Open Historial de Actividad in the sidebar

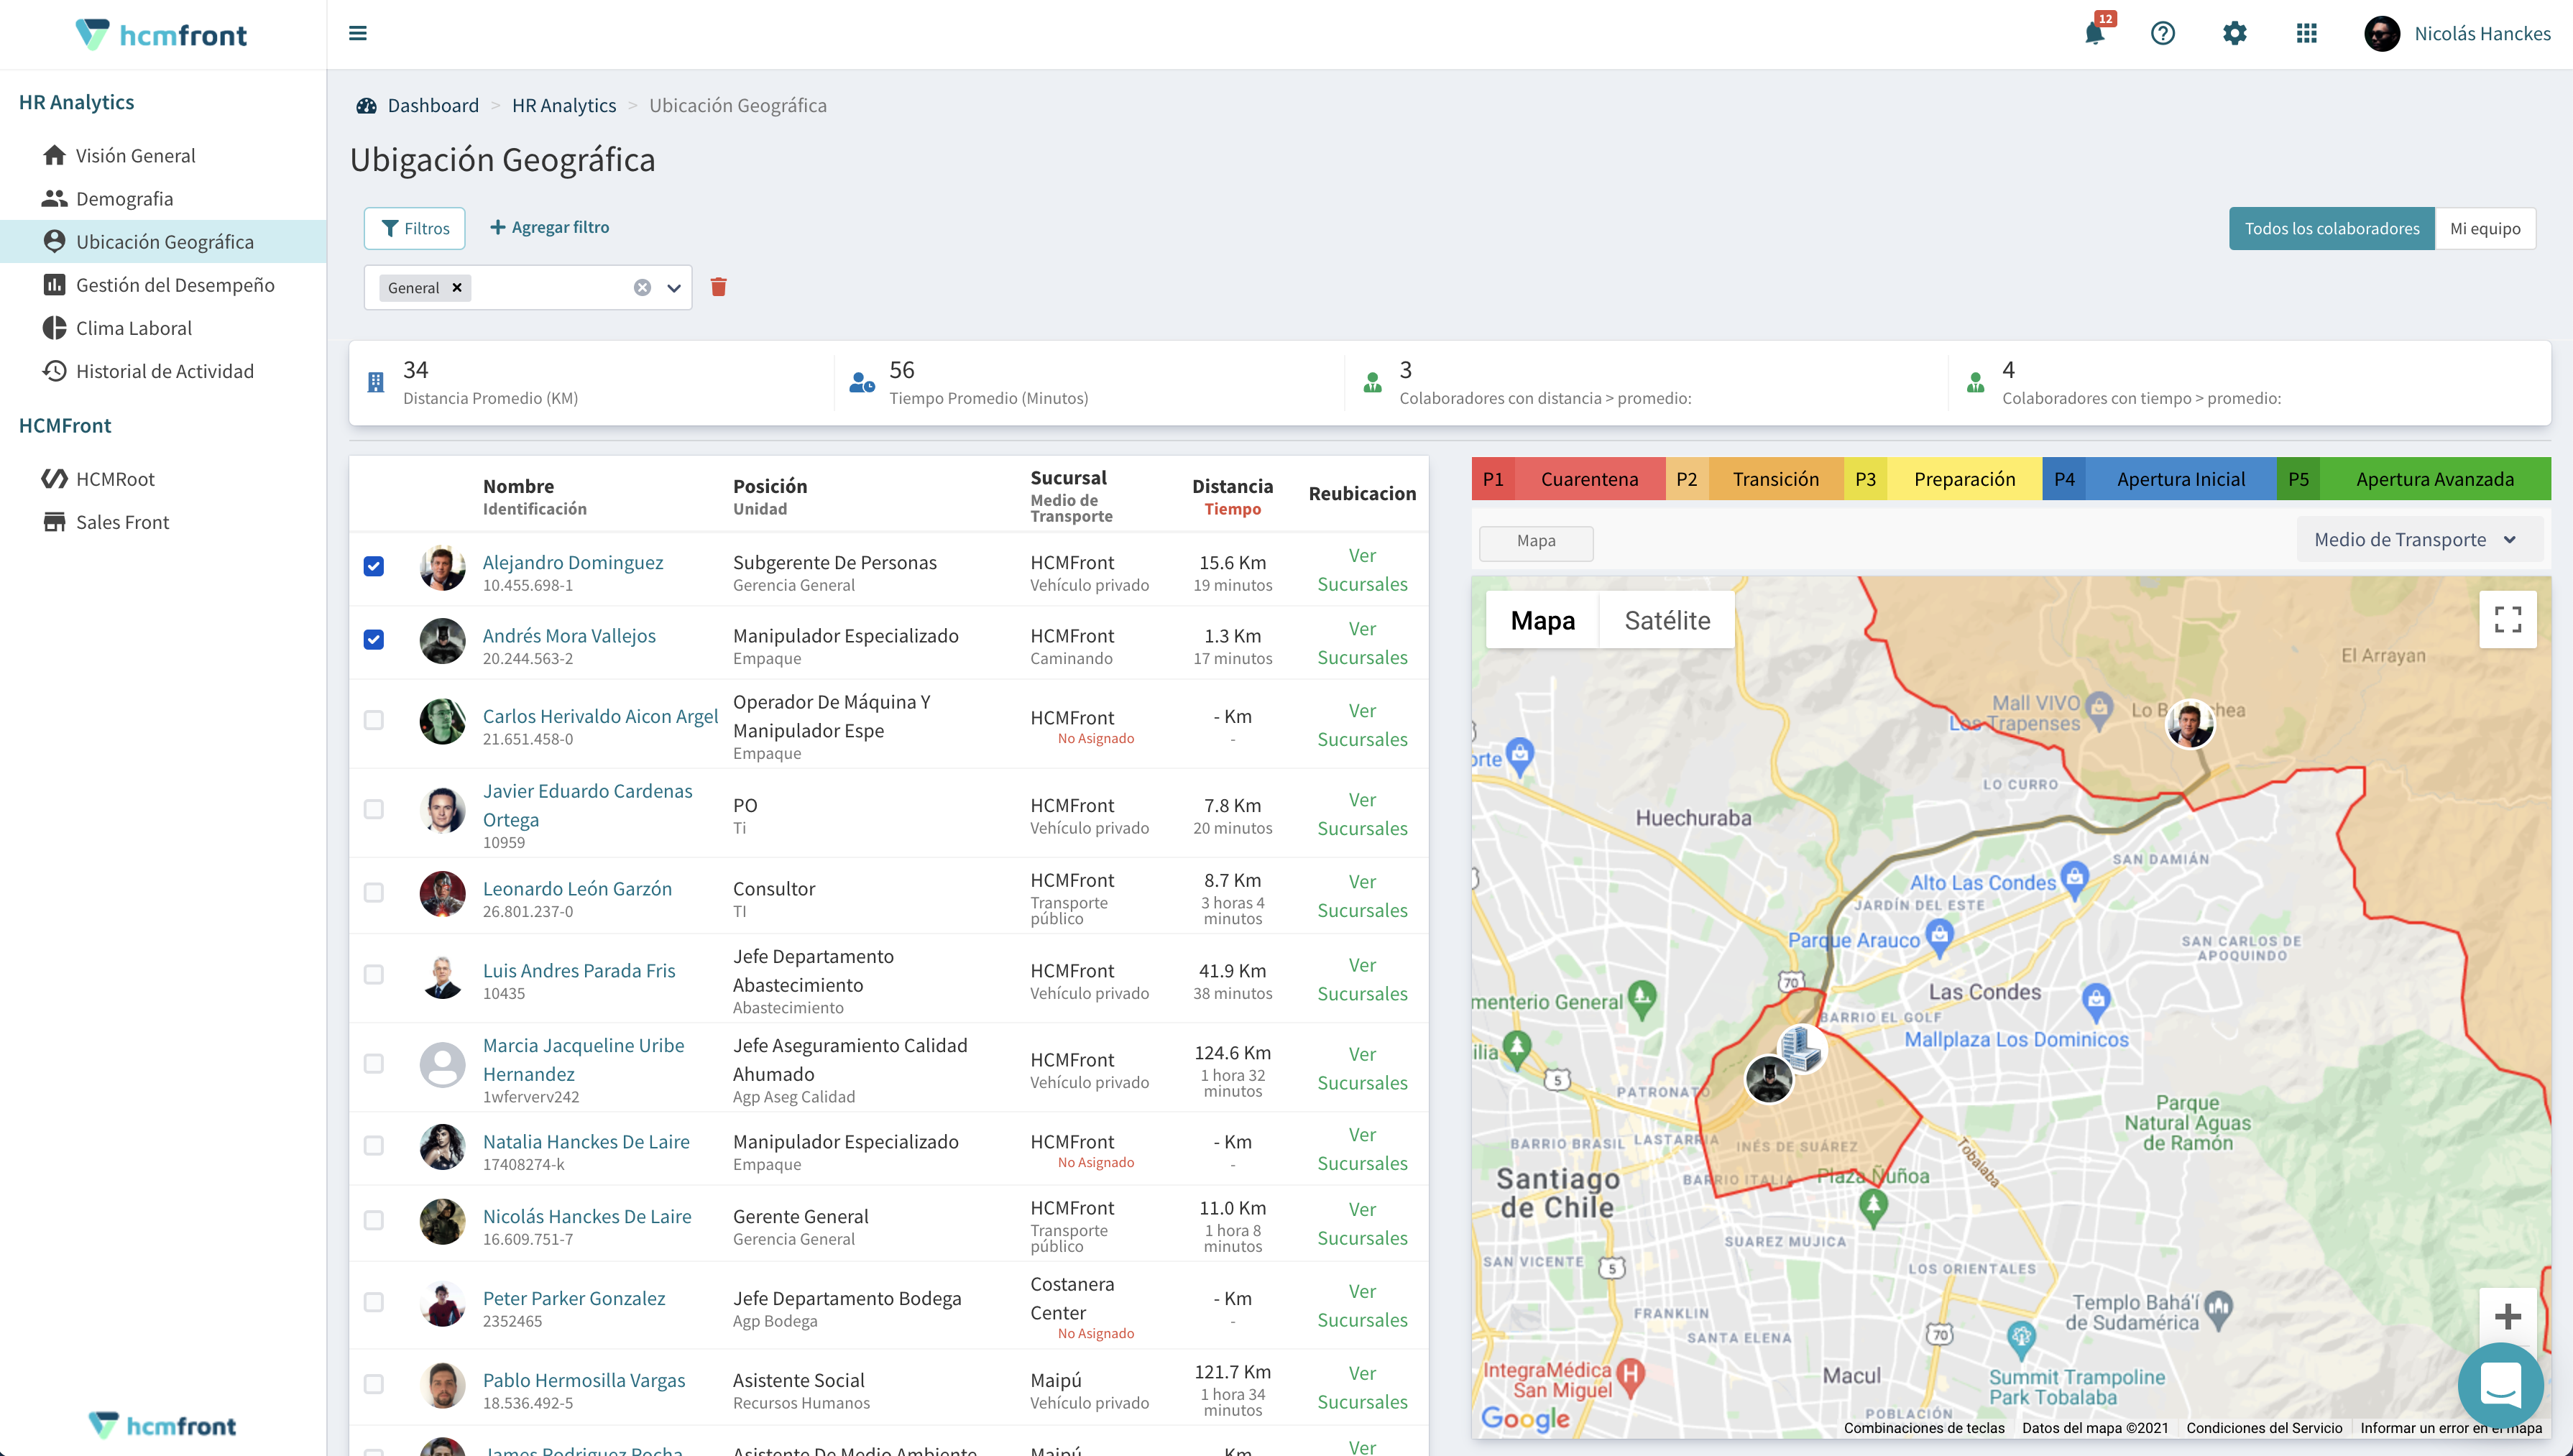(x=165, y=370)
